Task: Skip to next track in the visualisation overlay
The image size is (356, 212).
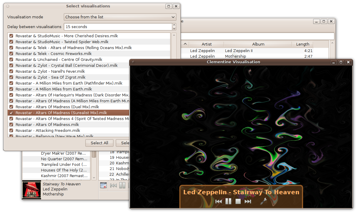Action: click(x=248, y=201)
